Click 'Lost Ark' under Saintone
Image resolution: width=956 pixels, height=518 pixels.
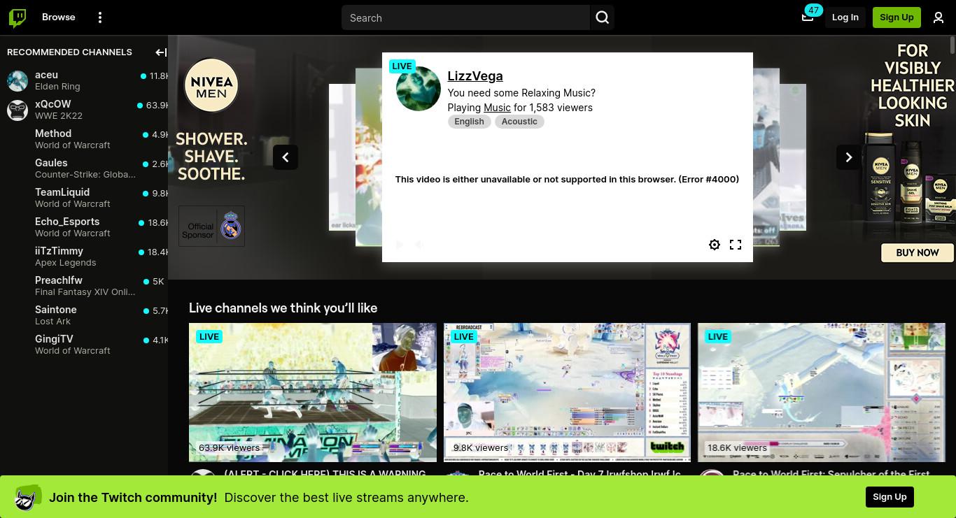coord(52,322)
